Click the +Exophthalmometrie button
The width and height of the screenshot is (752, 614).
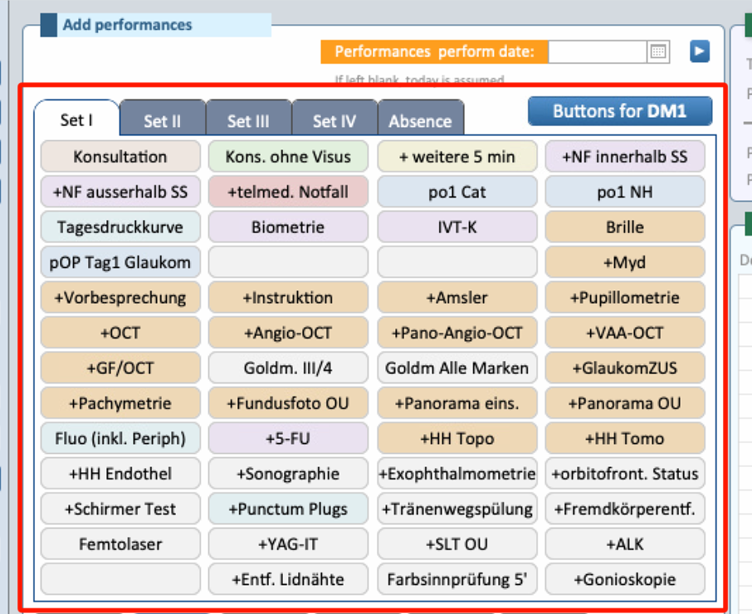tap(457, 474)
